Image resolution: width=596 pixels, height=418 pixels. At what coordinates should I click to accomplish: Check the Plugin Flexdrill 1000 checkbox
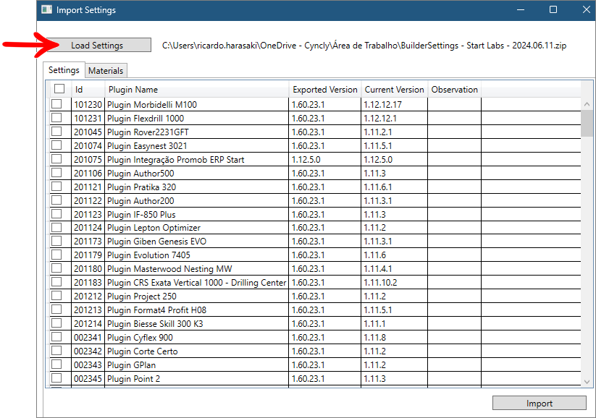click(x=56, y=118)
